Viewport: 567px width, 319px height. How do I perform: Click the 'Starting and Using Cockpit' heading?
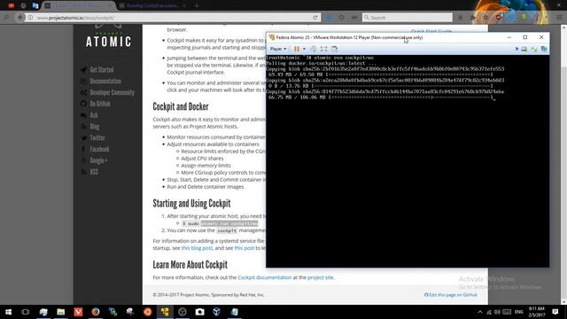[191, 203]
